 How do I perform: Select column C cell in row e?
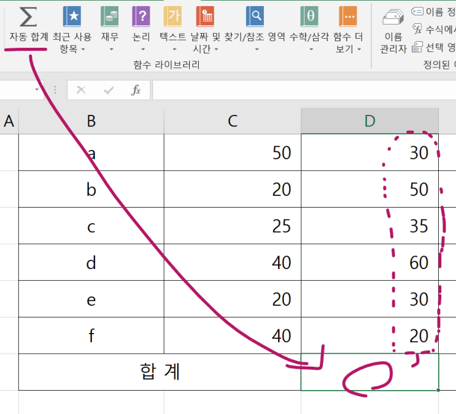(x=233, y=299)
